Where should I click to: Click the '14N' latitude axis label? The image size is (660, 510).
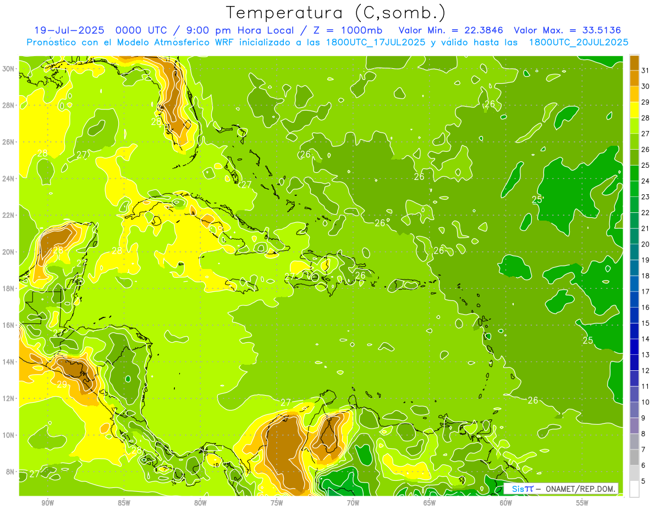point(9,362)
